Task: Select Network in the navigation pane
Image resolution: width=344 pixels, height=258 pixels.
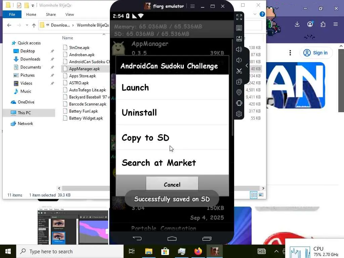Action: click(25, 124)
